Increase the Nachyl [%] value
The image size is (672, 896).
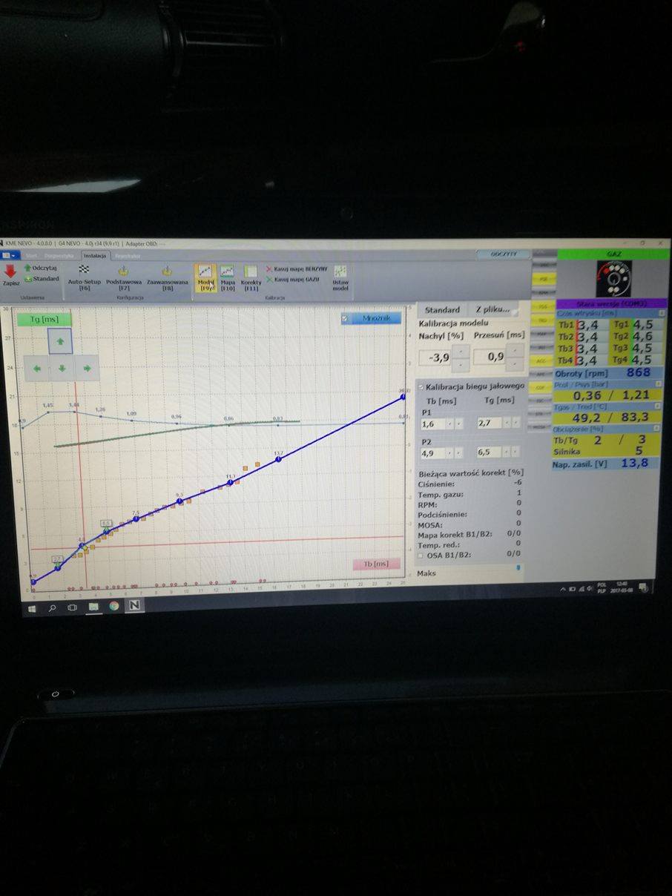tap(461, 351)
